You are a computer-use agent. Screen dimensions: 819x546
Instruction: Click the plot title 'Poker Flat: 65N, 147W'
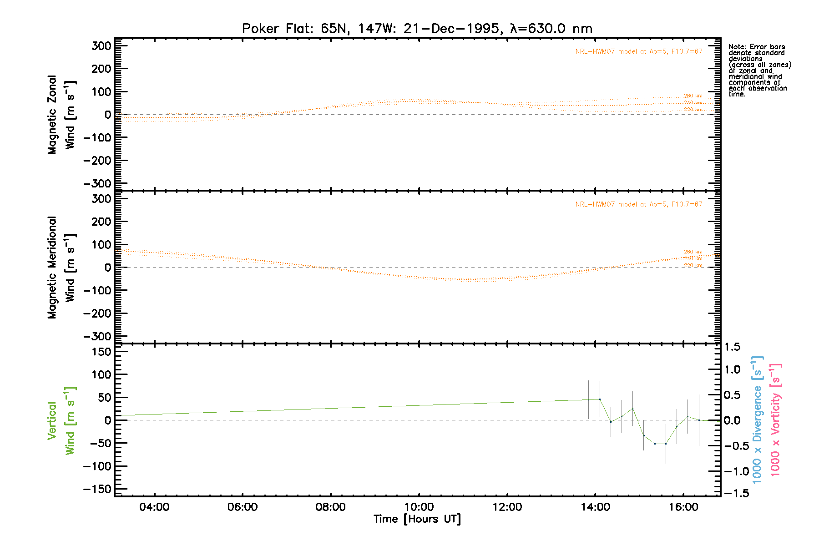pyautogui.click(x=318, y=29)
